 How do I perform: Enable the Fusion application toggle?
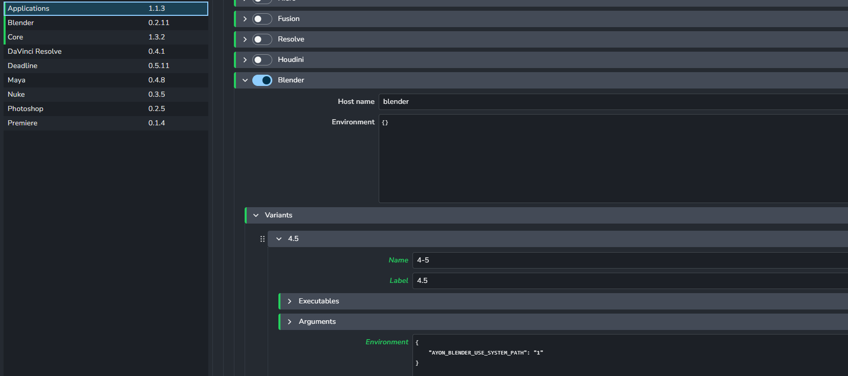point(262,19)
